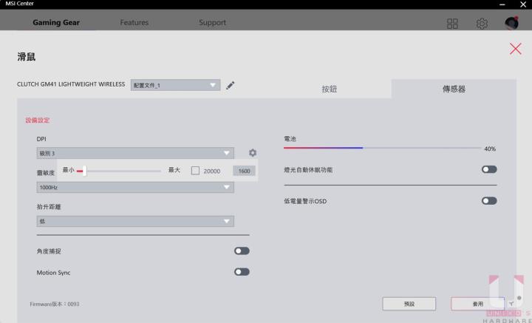Toggle 角度捕捉 switch
Viewport: 532px width, 323px height.
click(242, 251)
